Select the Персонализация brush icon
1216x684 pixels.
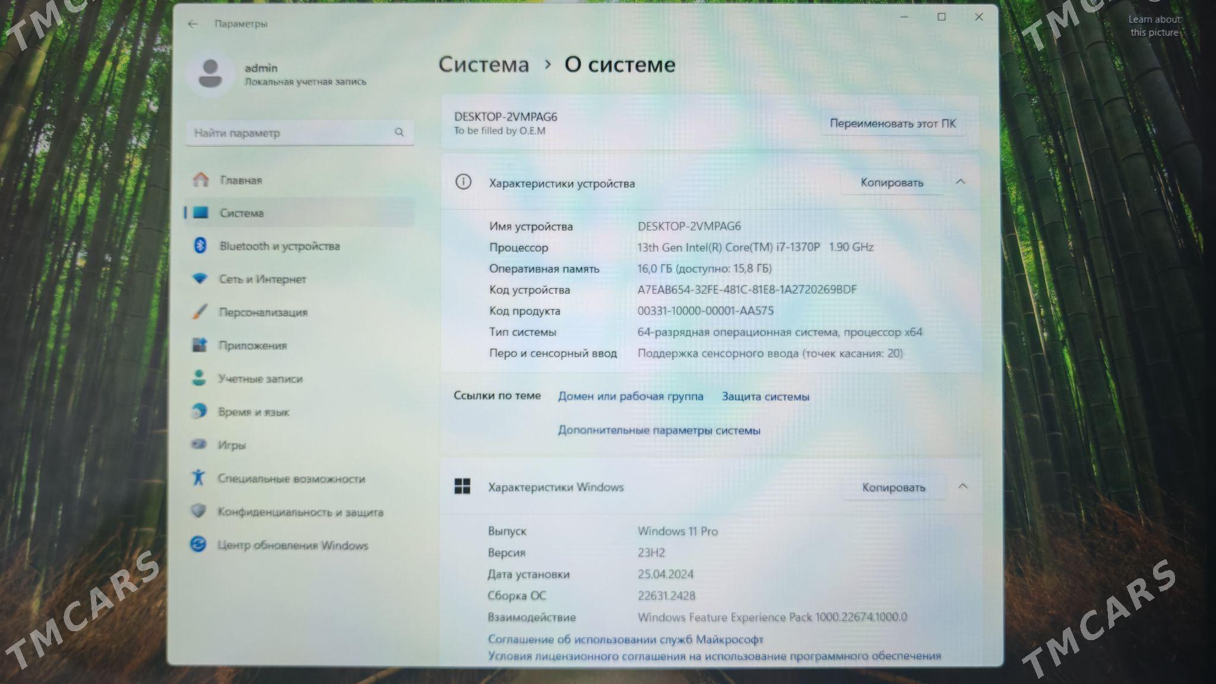click(x=200, y=312)
